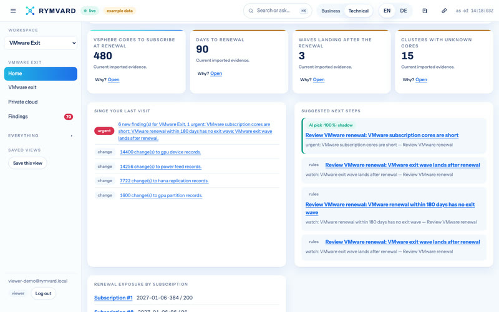
Task: Click the 480 vSphere cores value
Action: (x=103, y=56)
